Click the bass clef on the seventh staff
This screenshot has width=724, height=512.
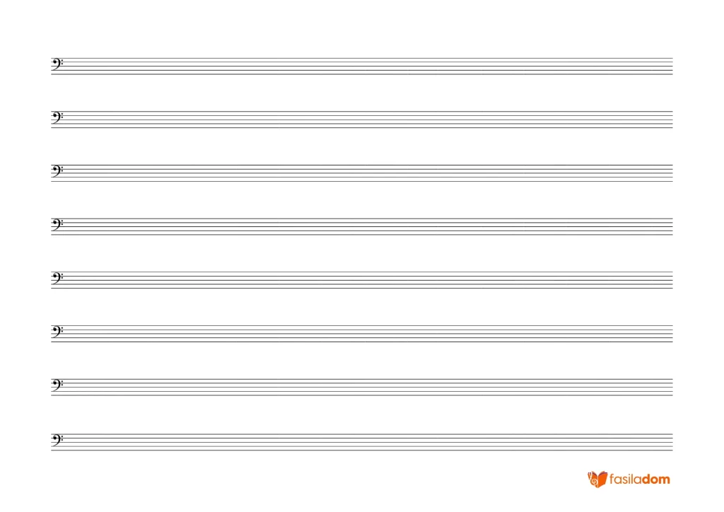pyautogui.click(x=57, y=386)
